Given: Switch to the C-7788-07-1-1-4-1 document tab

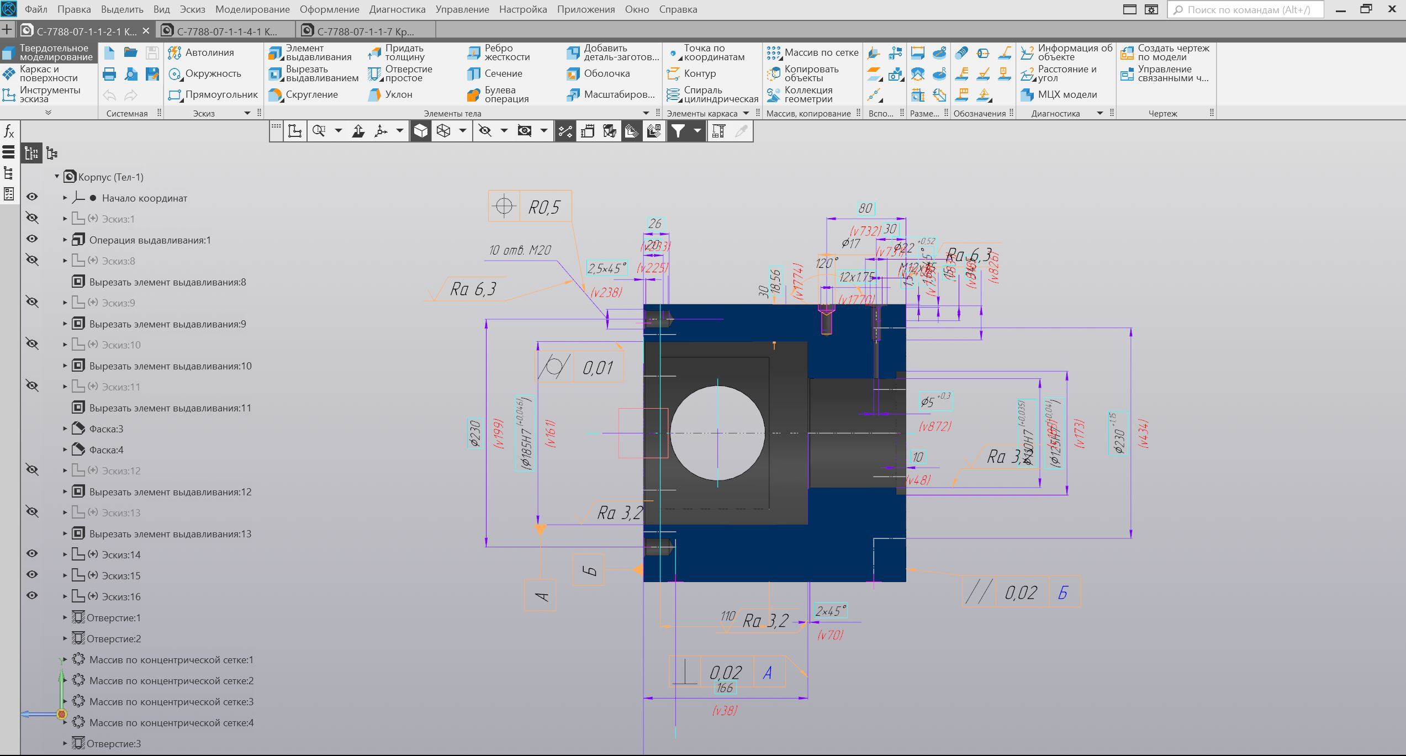Looking at the screenshot, I should tap(226, 31).
